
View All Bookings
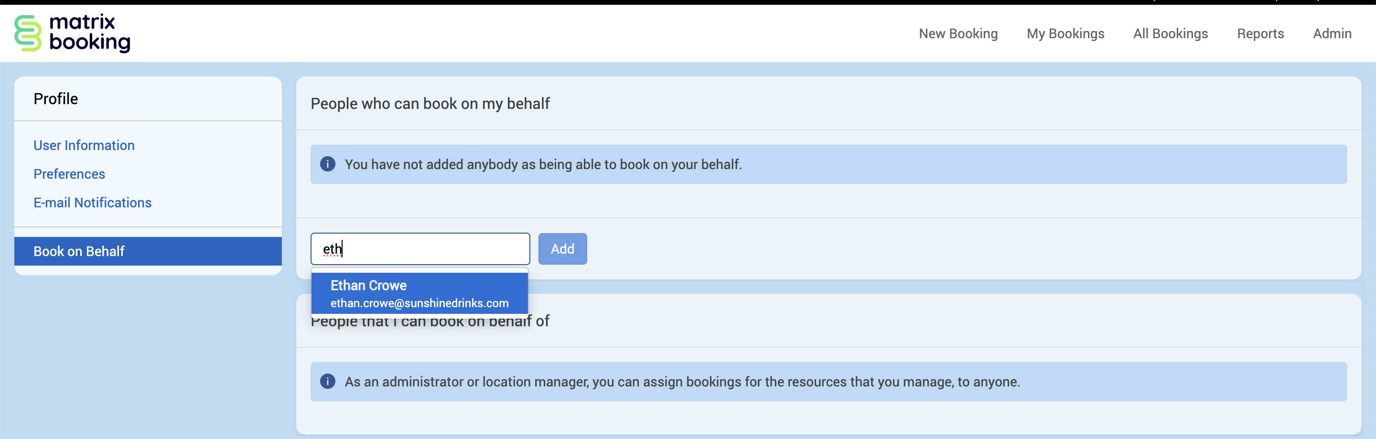click(1170, 33)
